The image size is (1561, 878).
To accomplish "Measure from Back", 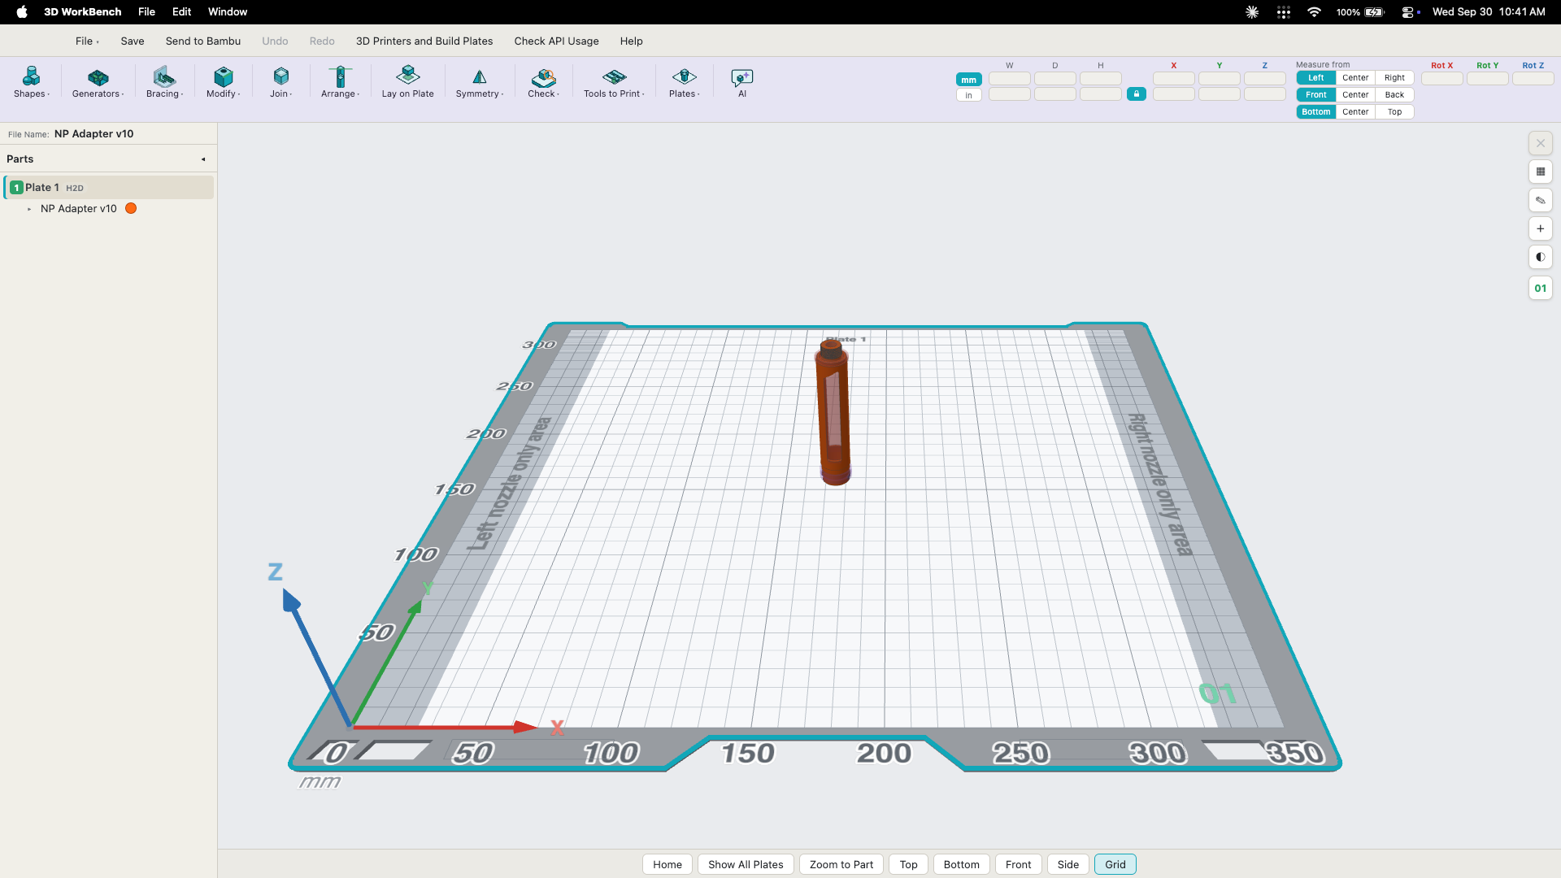I will (1395, 95).
